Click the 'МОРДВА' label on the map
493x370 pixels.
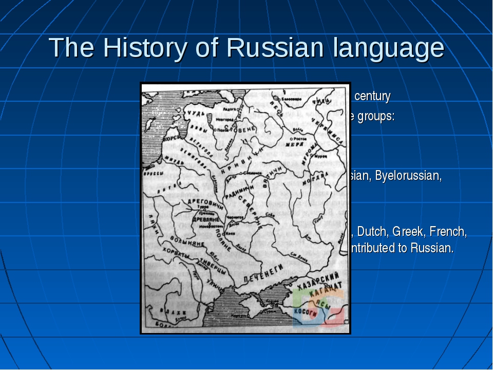pyautogui.click(x=315, y=179)
